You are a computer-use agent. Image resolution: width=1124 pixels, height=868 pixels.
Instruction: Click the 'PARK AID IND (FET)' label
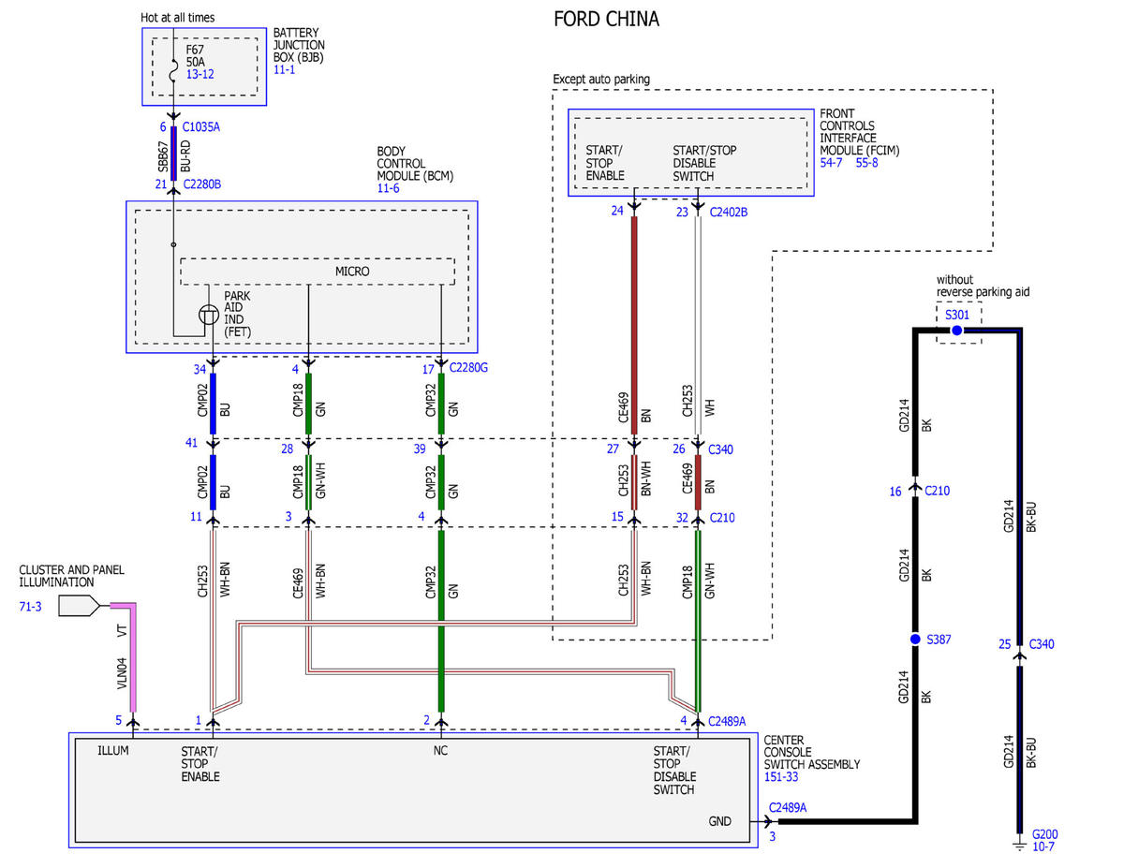pos(237,313)
